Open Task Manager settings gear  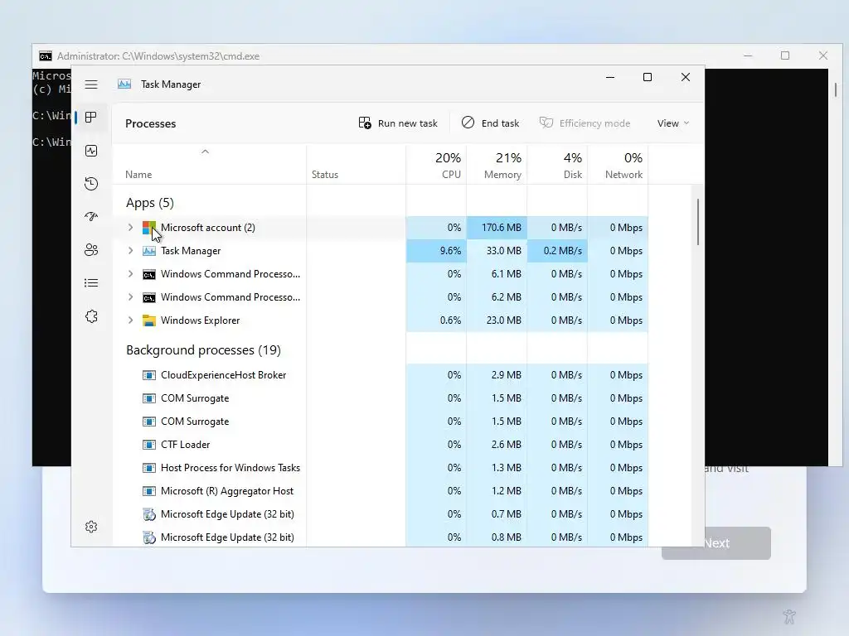coord(91,527)
